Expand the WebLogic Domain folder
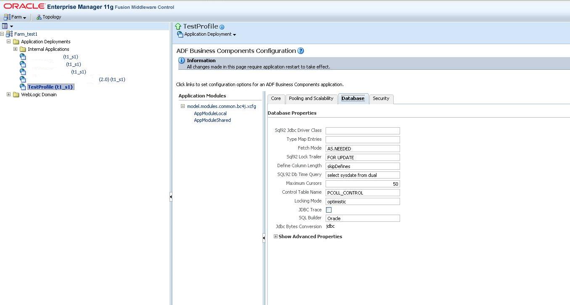The width and height of the screenshot is (570, 305). pos(9,95)
